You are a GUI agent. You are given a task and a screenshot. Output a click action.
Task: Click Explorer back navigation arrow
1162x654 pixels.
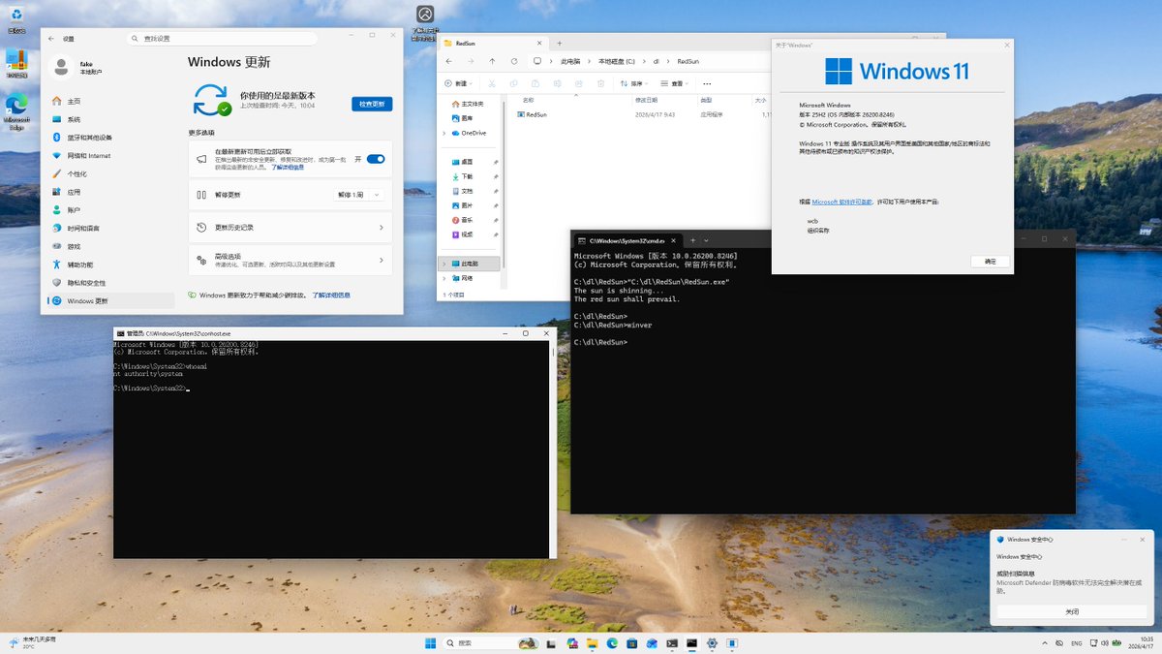tap(447, 61)
